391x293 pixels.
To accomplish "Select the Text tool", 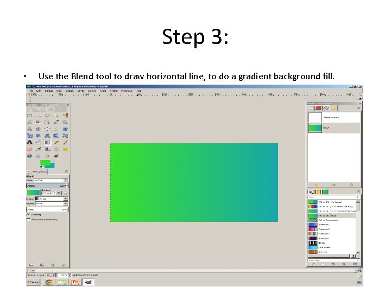I will [x=29, y=143].
